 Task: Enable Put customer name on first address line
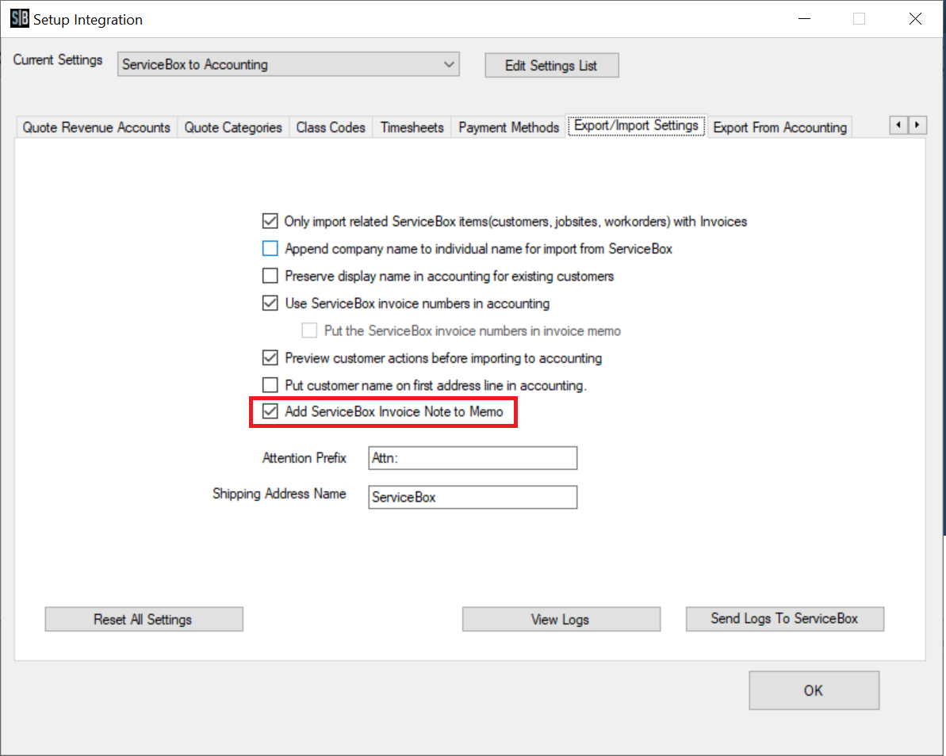click(270, 384)
